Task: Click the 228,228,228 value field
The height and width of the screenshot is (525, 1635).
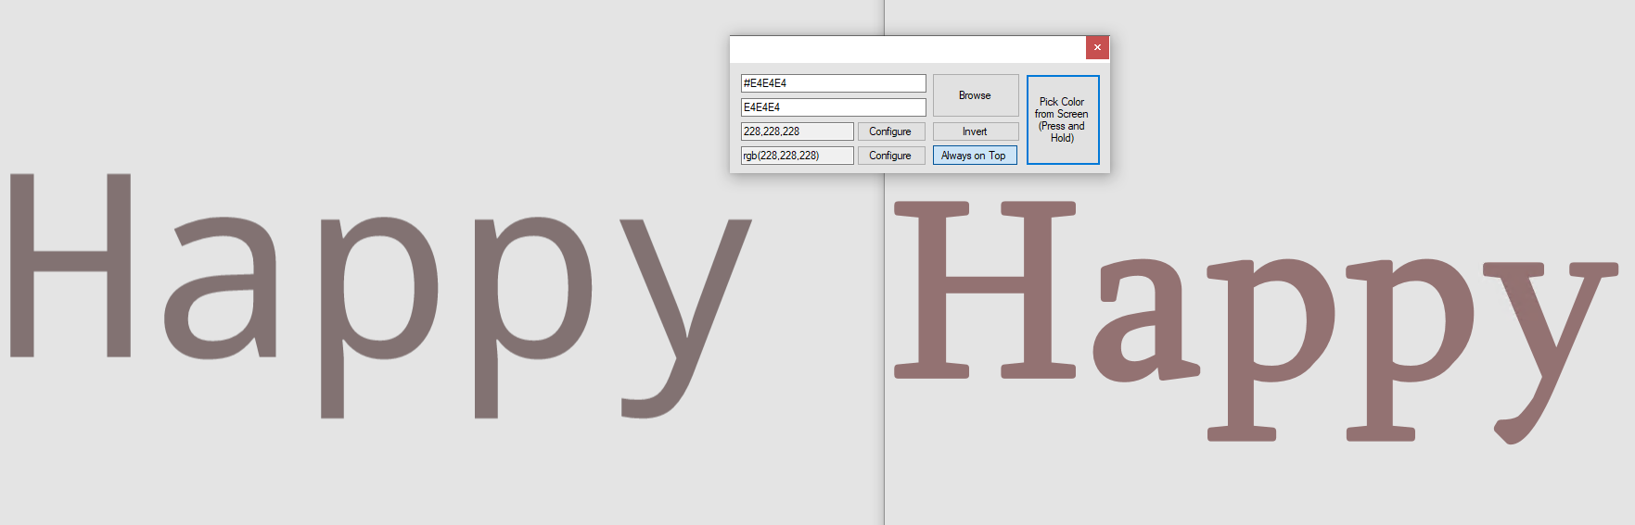Action: [797, 131]
